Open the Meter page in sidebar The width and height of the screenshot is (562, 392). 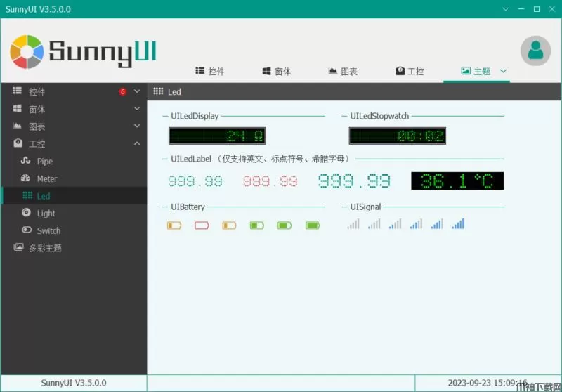(x=46, y=179)
